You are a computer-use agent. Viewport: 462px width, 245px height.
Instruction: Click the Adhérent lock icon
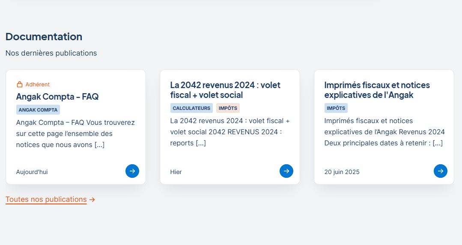pos(19,84)
